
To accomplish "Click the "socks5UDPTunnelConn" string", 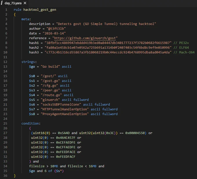I will tap(61, 104).
